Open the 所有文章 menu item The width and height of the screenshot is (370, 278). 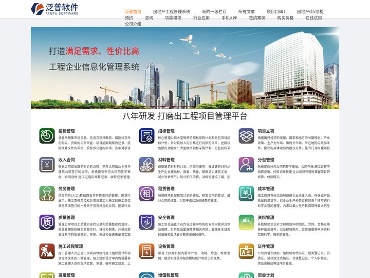tap(247, 11)
